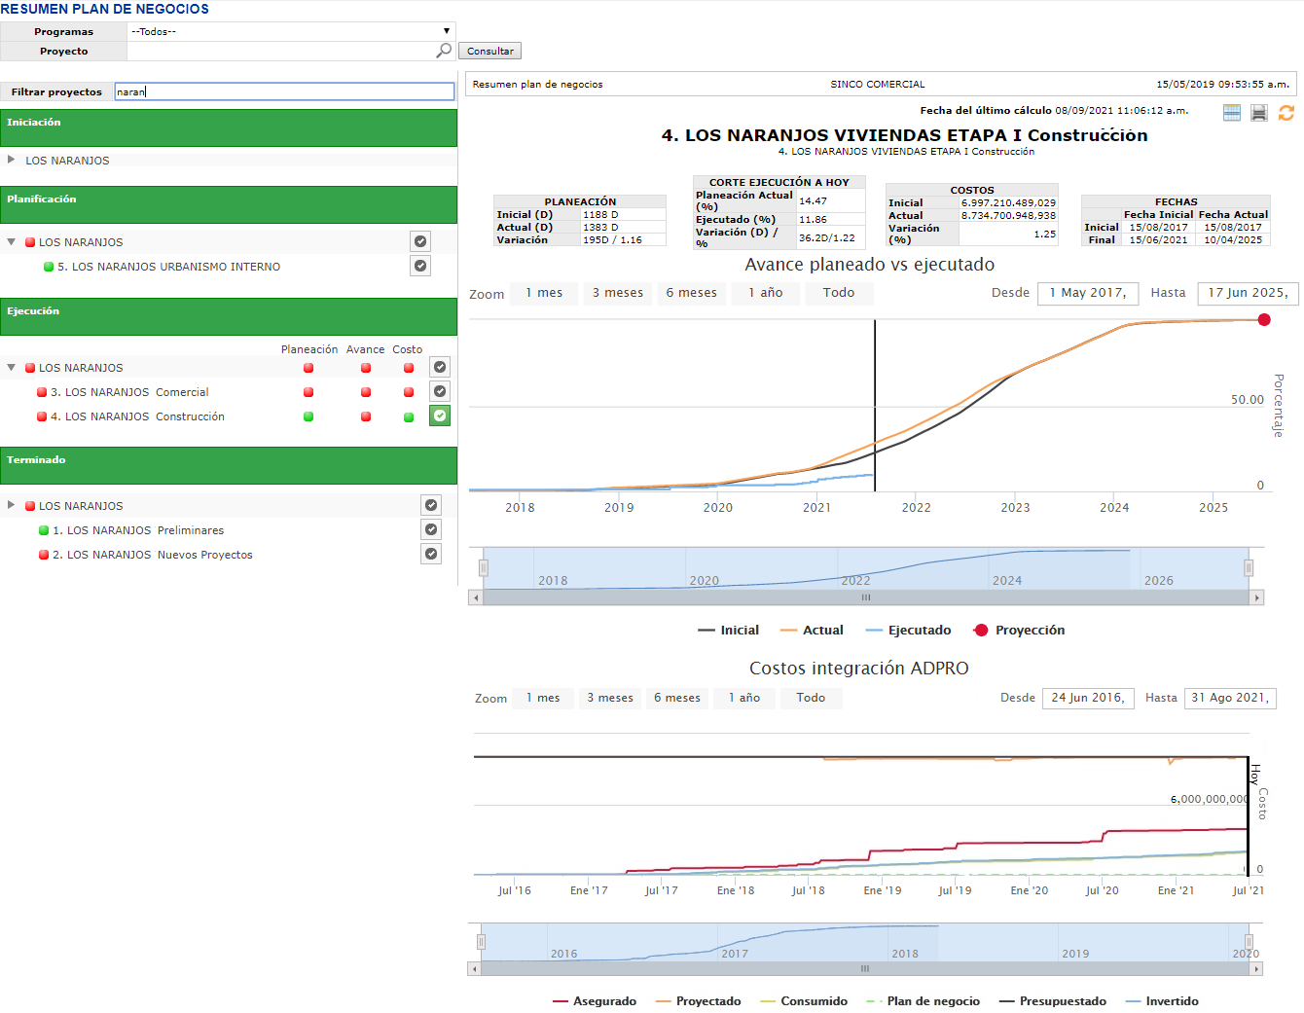This screenshot has height=1013, width=1304.
Task: Toggle Plan de negocio series in legend
Action: (x=923, y=1001)
